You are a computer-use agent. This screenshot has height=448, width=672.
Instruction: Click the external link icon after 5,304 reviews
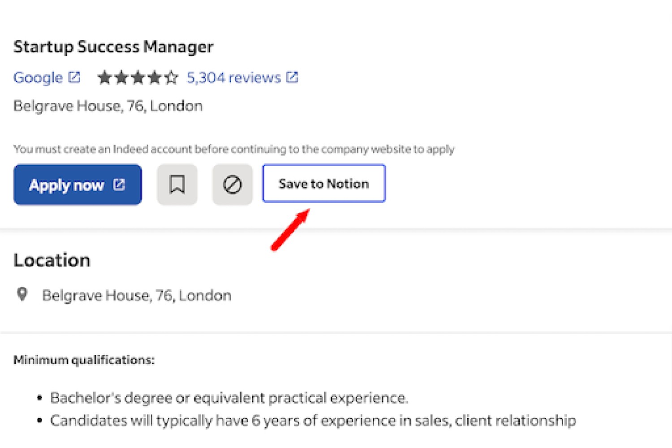(x=292, y=78)
